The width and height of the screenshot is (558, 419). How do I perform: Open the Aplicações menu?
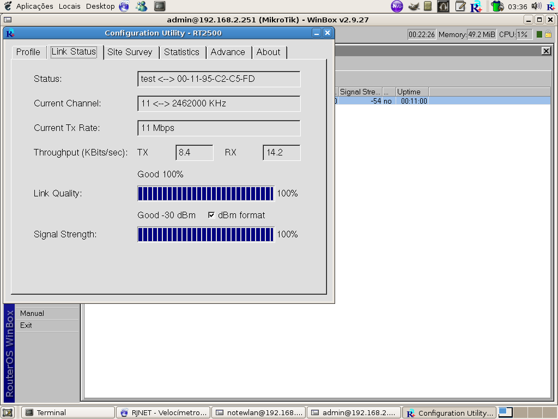pos(34,6)
